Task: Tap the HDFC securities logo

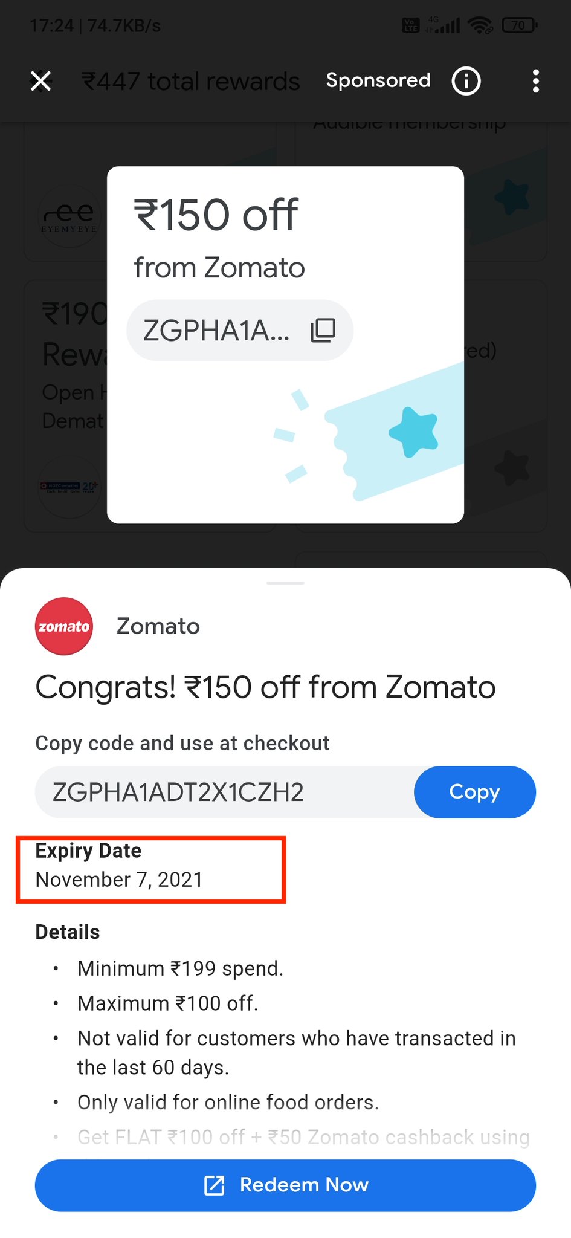Action: 69,487
